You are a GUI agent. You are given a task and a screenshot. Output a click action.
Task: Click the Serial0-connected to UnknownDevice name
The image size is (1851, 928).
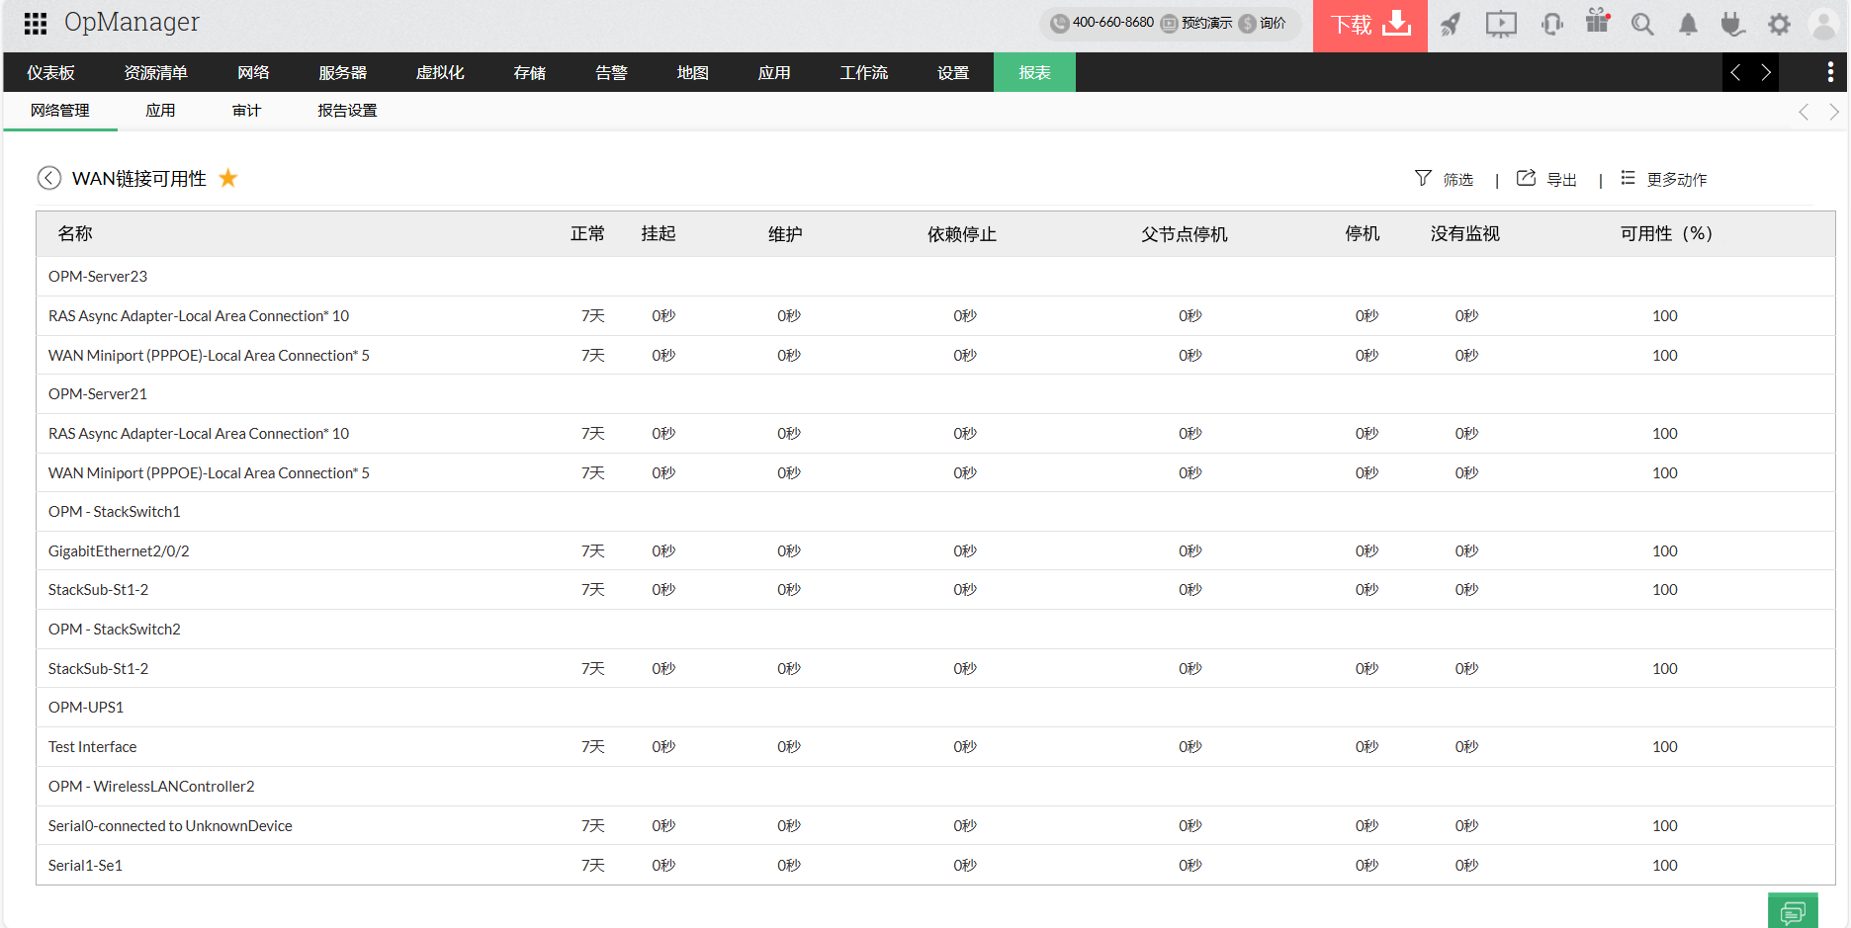click(170, 825)
